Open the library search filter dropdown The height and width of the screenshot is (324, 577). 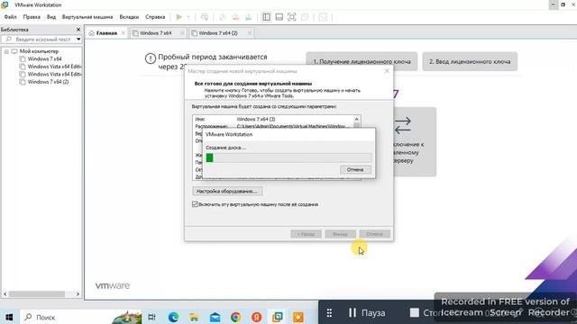pos(78,40)
